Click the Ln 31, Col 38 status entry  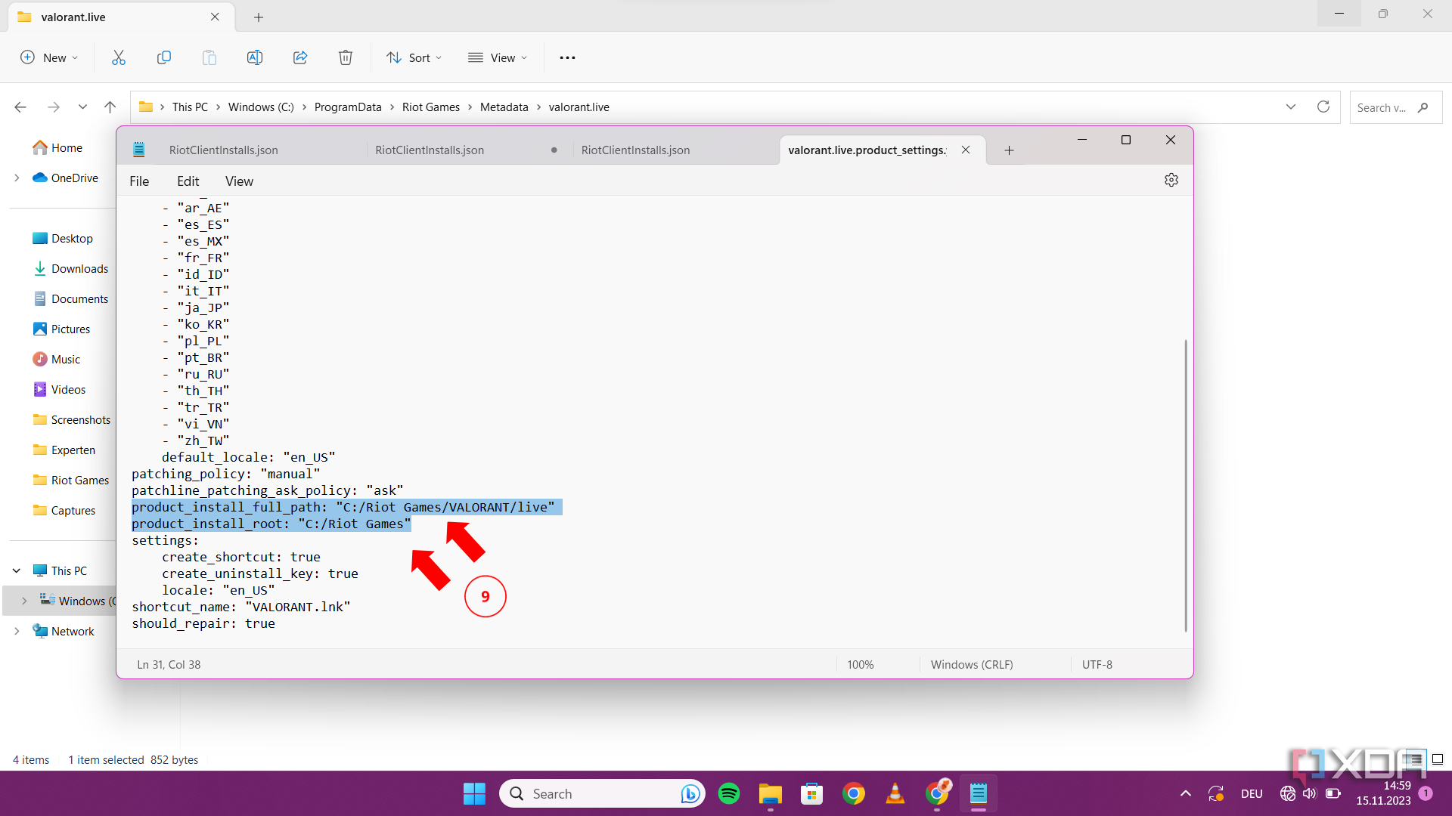coord(169,665)
